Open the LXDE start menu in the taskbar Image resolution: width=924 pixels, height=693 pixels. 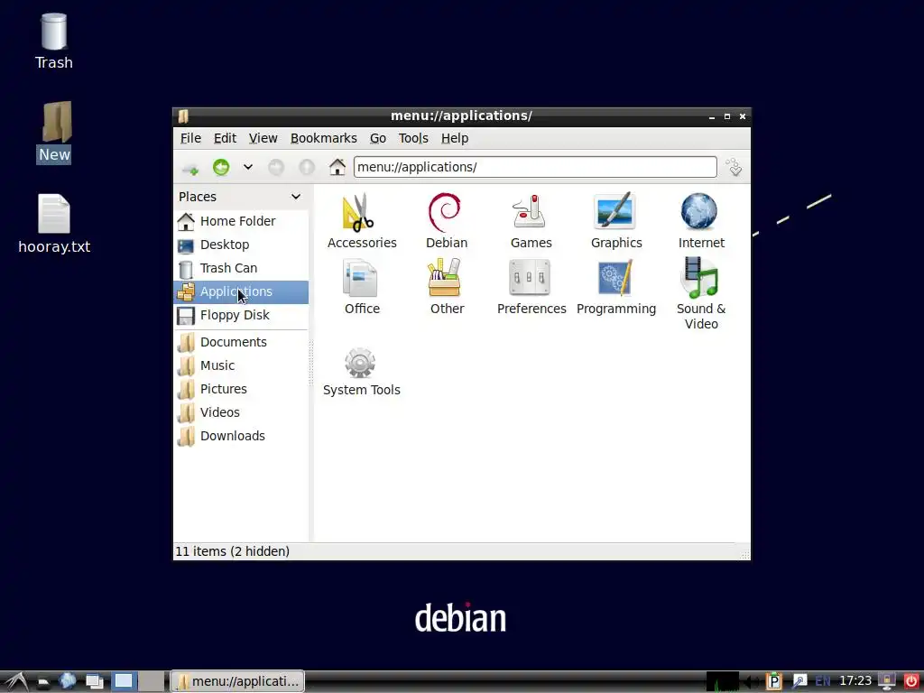(x=16, y=682)
